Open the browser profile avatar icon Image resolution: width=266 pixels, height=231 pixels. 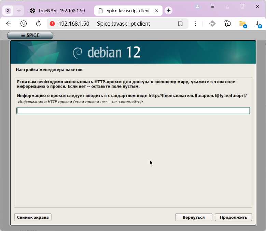[197, 6]
